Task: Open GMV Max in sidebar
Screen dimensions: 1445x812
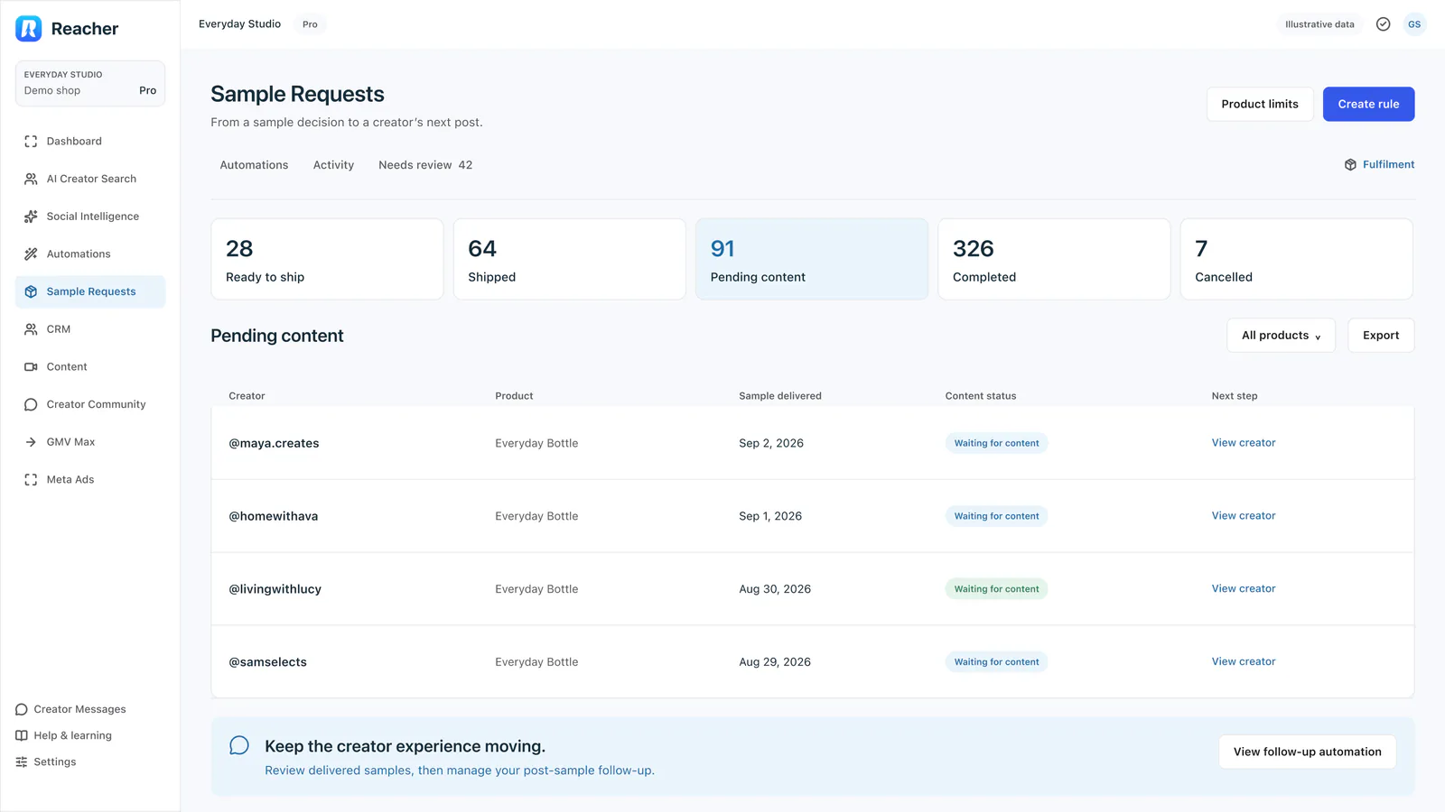Action: point(90,442)
